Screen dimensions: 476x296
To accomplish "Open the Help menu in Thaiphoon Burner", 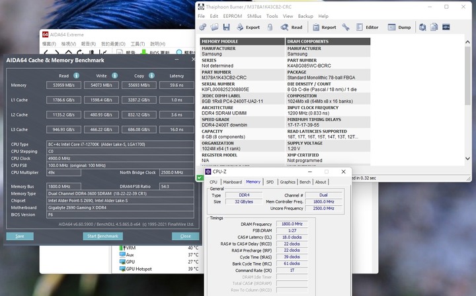I will coord(323,16).
